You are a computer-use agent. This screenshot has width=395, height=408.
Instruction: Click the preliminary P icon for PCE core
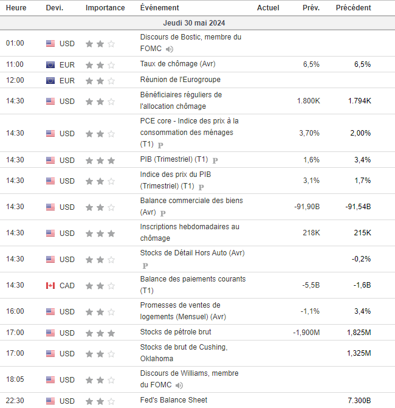160,145
